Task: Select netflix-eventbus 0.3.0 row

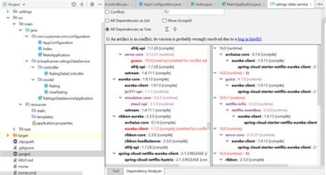Action: (259, 110)
